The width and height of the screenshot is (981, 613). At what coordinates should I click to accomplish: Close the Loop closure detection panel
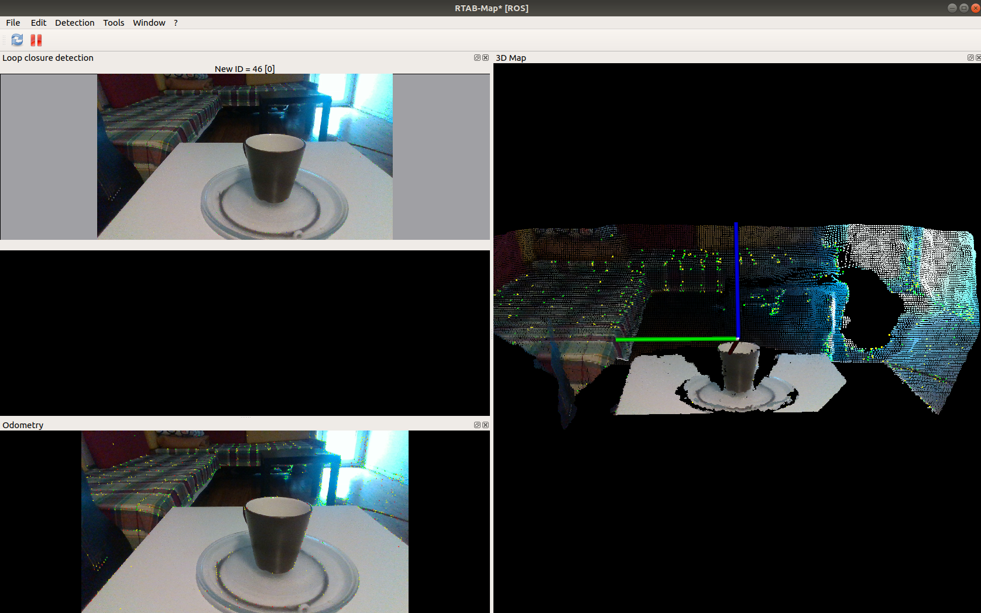[x=485, y=57]
